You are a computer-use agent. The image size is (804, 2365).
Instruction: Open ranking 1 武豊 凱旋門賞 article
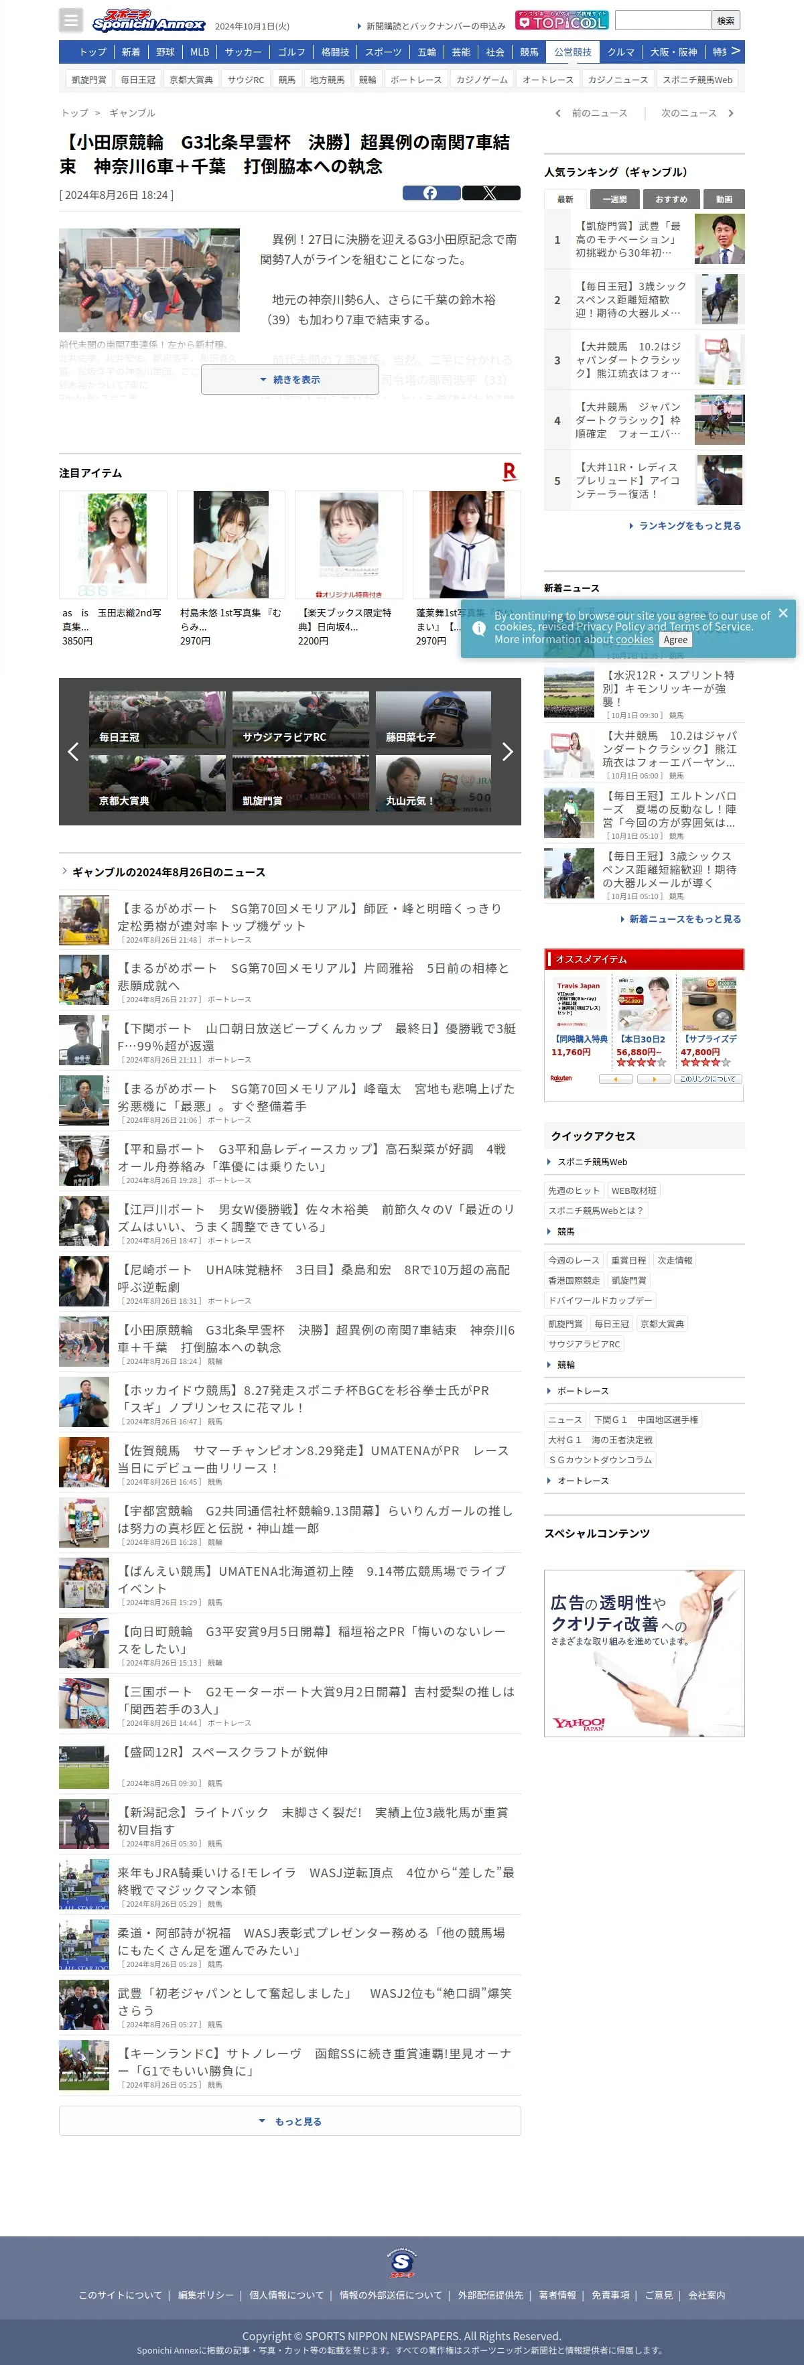coord(645,239)
